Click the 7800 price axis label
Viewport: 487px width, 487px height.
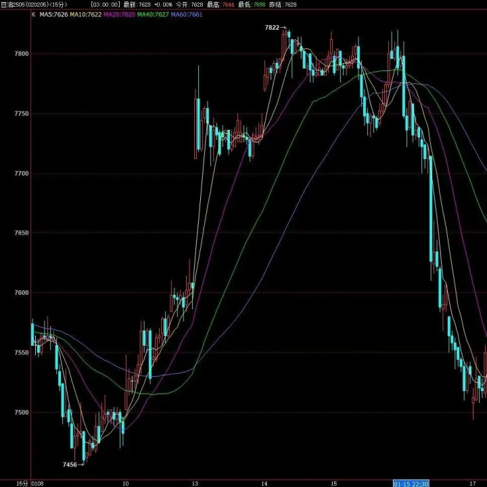[22, 53]
